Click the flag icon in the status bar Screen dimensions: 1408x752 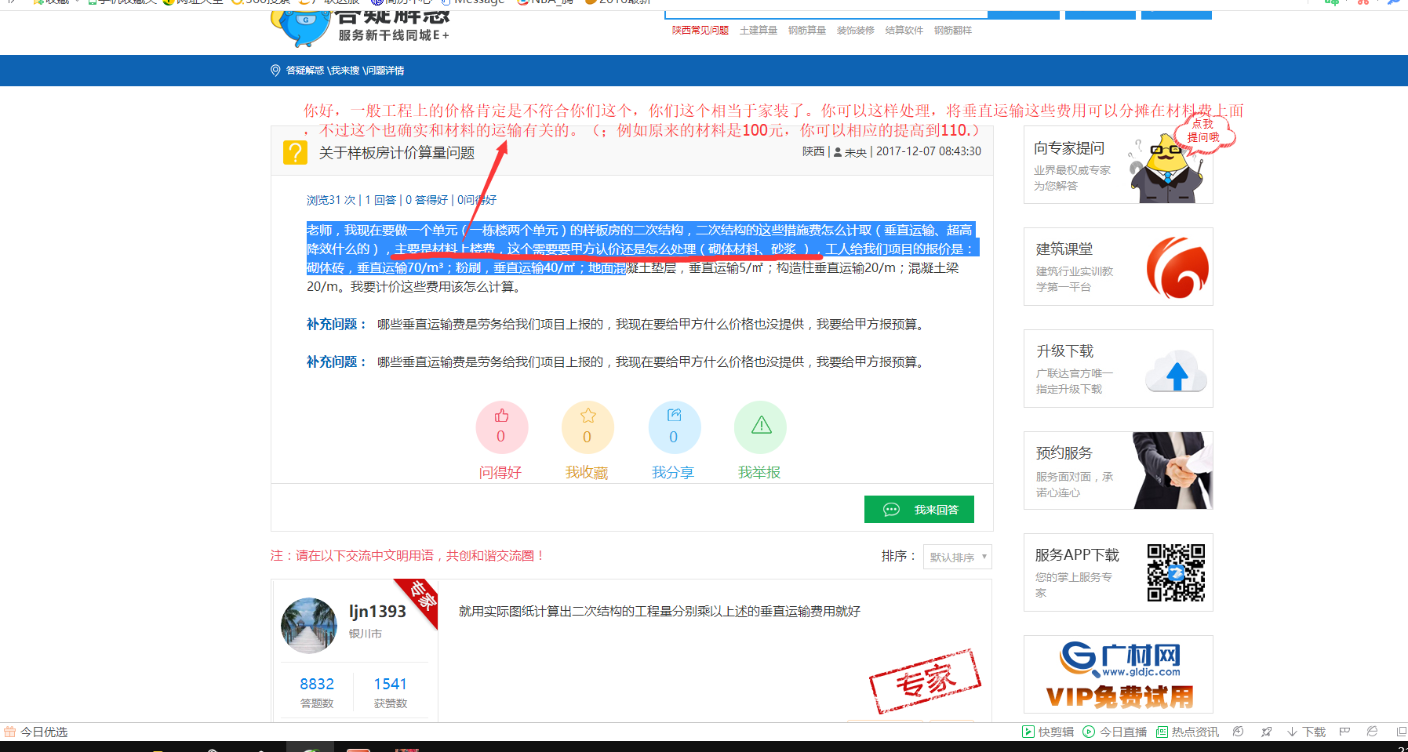[1344, 732]
